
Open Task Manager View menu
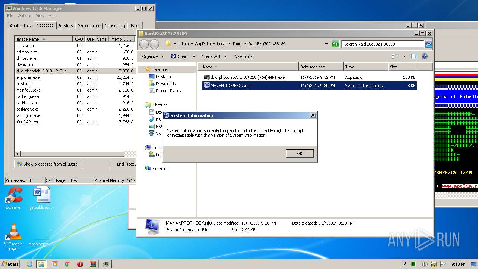click(x=40, y=16)
